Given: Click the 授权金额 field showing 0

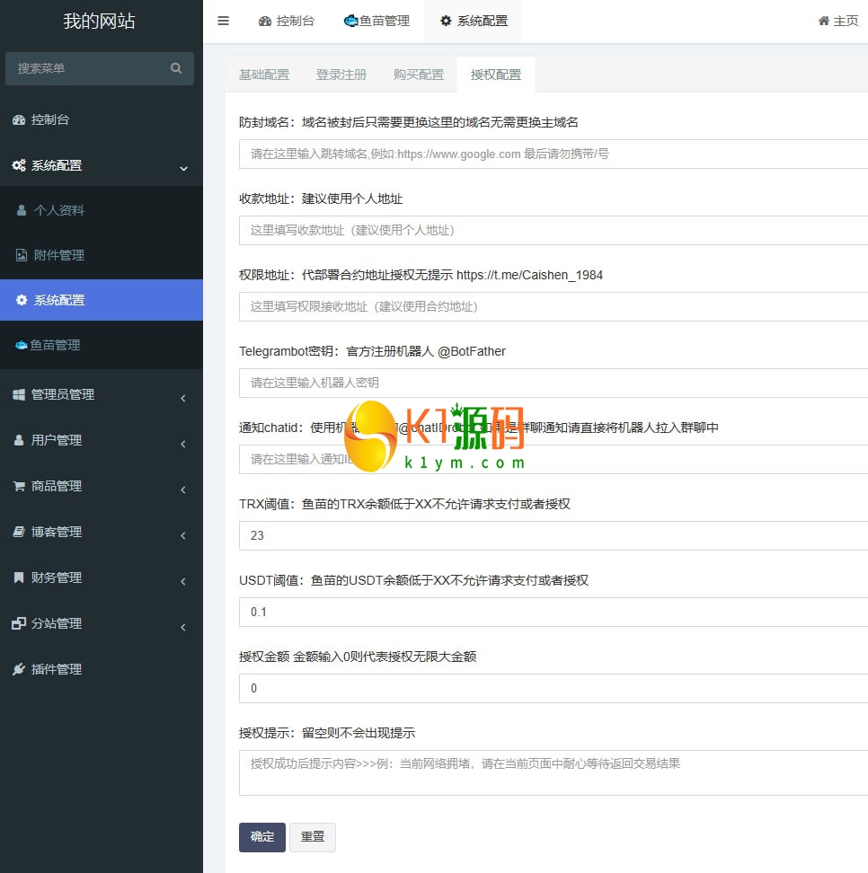Looking at the screenshot, I should (x=554, y=688).
